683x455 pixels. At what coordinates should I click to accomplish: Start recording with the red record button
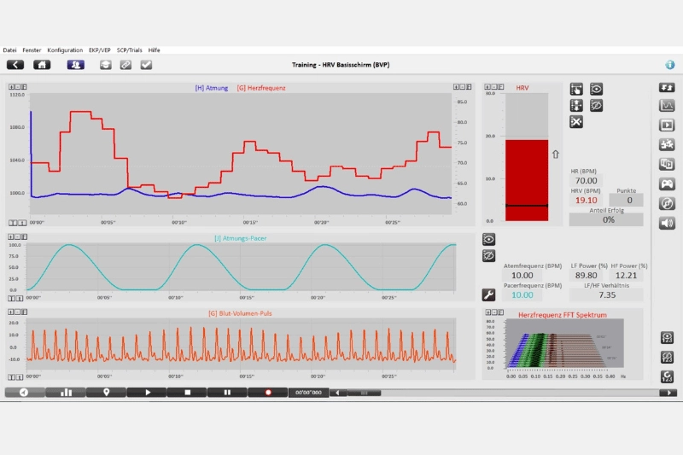[x=268, y=393]
